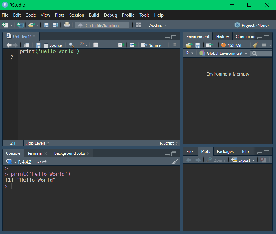Click the Open existing file folder icon

pyautogui.click(x=31, y=25)
